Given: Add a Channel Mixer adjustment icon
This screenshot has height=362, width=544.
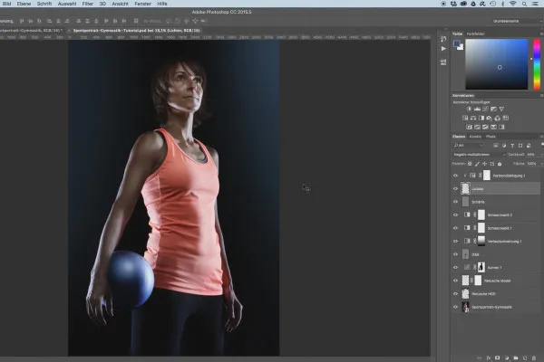Looking at the screenshot, I should coord(498,119).
